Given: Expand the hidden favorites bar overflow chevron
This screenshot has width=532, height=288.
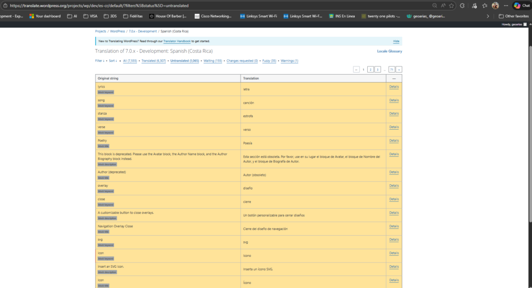Looking at the screenshot, I should tap(487, 16).
